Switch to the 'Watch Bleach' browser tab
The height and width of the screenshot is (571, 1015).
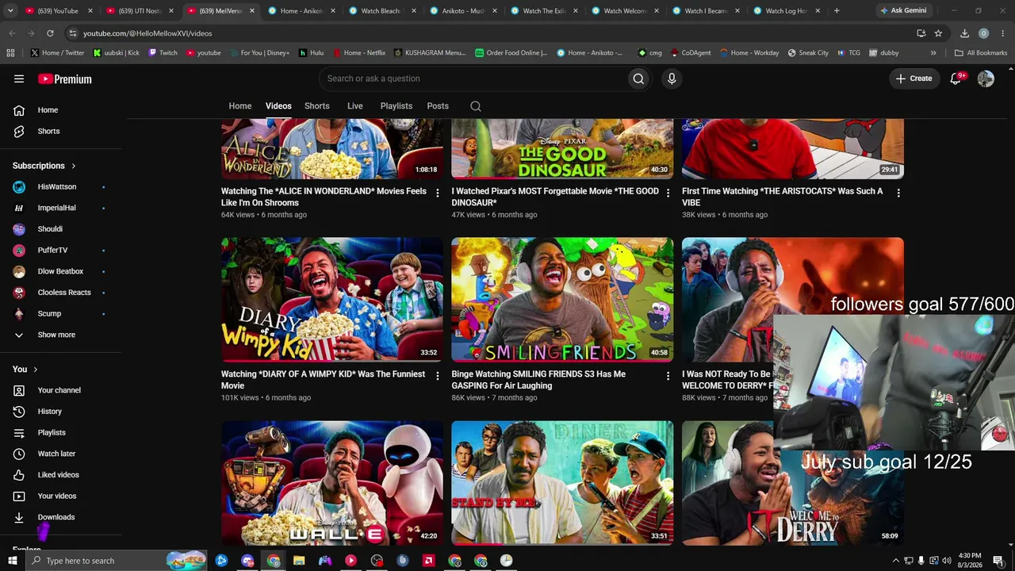point(381,11)
